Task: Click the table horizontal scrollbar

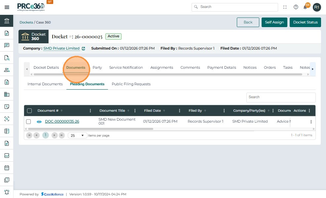Action: click(x=91, y=129)
